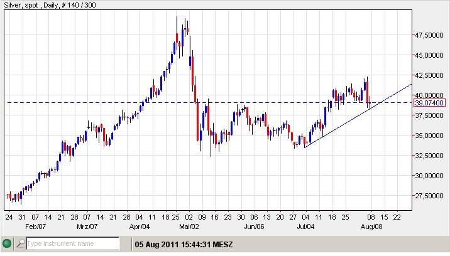The image size is (450, 256).
Task: Click the 47,50000 price axis label
Action: click(x=429, y=35)
